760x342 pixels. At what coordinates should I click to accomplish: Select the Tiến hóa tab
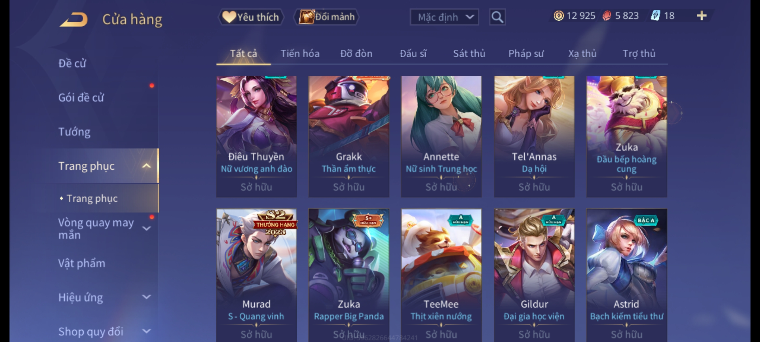pyautogui.click(x=300, y=54)
